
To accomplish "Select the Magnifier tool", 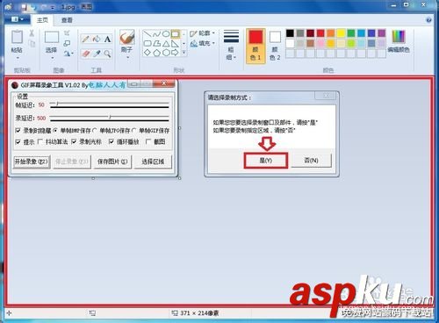I will pos(107,54).
